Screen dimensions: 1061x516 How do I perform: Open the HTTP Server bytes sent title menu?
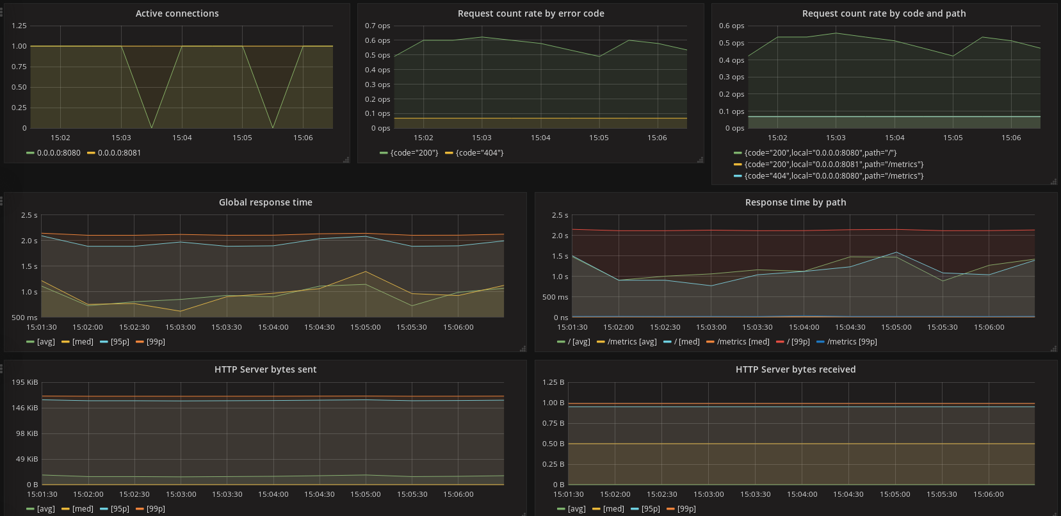pyautogui.click(x=266, y=369)
